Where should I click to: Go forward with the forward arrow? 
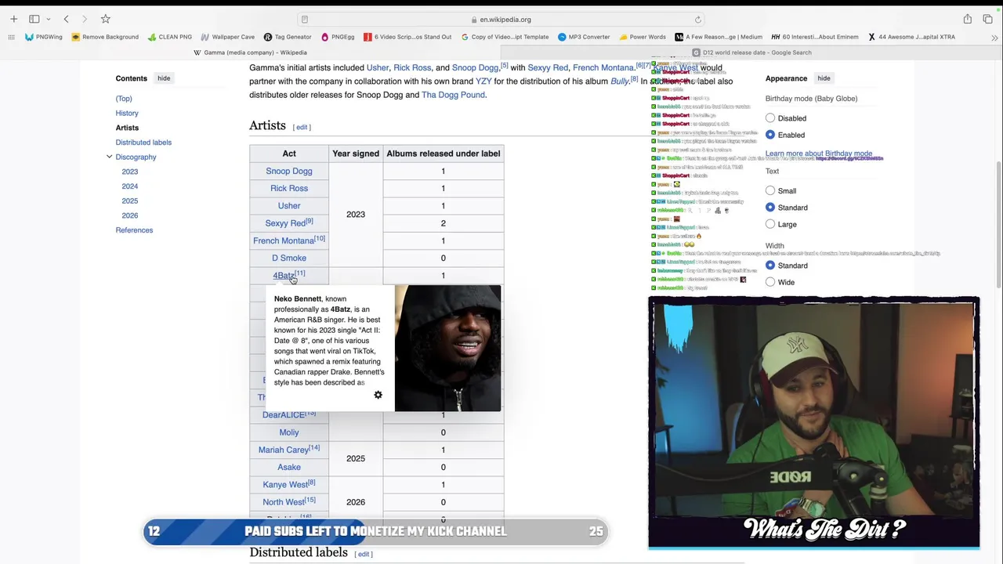[x=85, y=19]
